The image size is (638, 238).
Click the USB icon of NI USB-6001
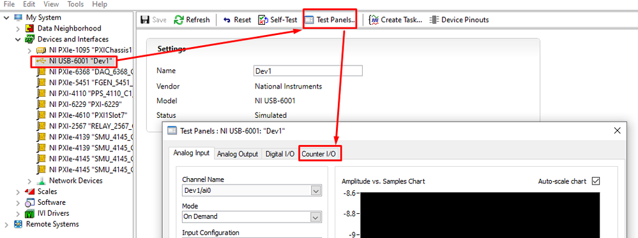41,61
